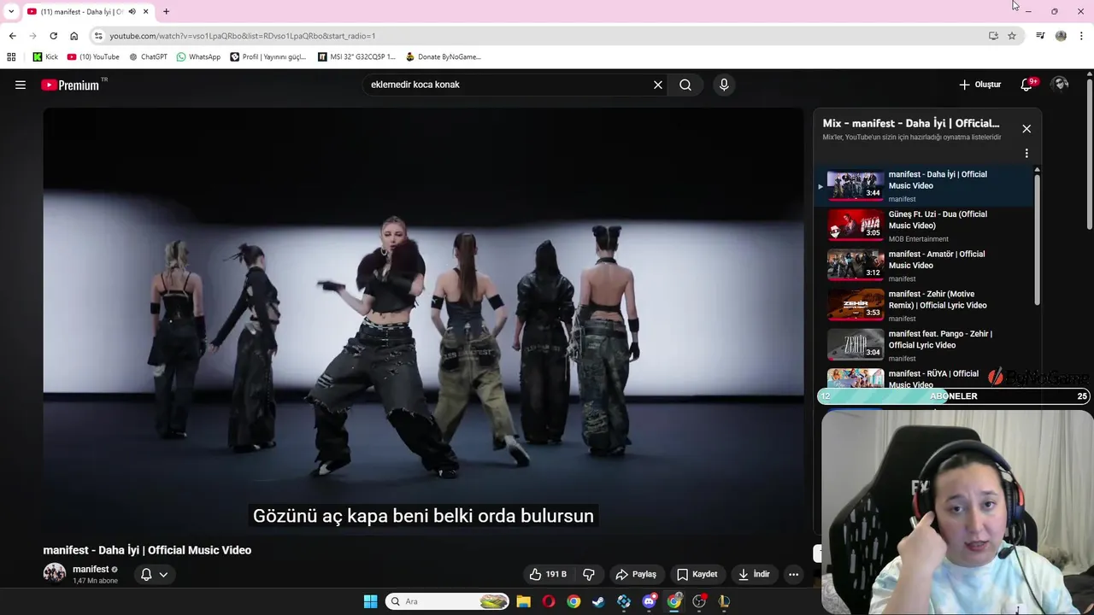Mute tab via speaker icon

tap(132, 12)
